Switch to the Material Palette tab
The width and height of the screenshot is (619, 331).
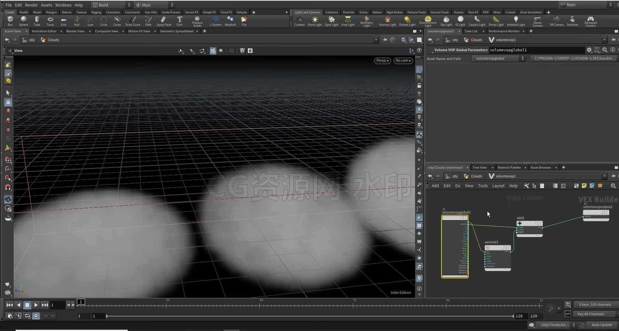[x=509, y=168]
